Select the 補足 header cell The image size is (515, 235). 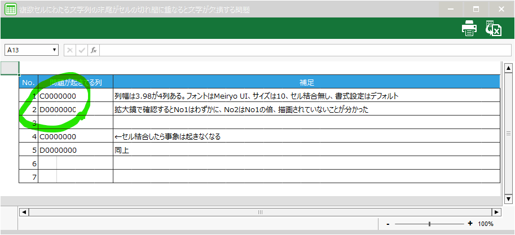pyautogui.click(x=306, y=82)
